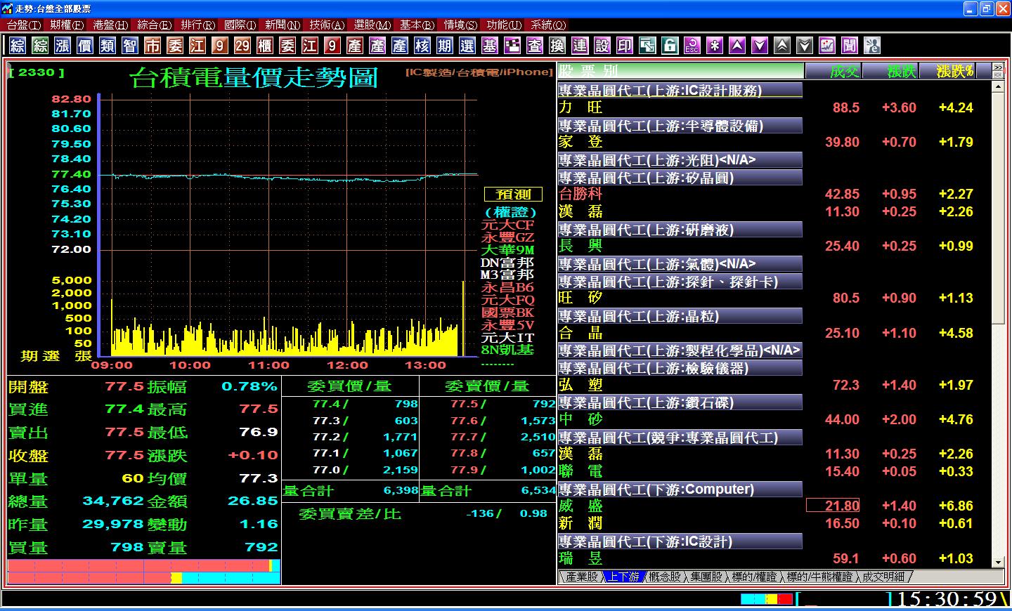Open the 聞 news toolbar icon

click(850, 46)
